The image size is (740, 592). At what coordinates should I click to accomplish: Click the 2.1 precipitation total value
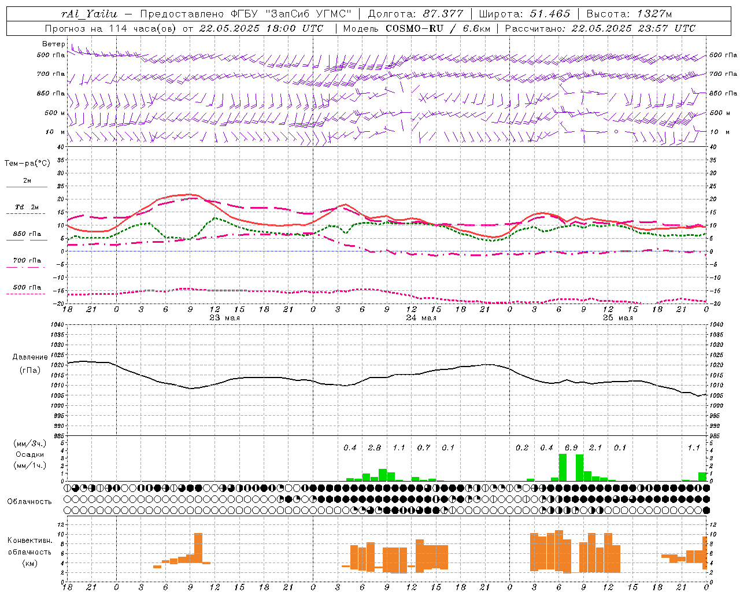(595, 448)
